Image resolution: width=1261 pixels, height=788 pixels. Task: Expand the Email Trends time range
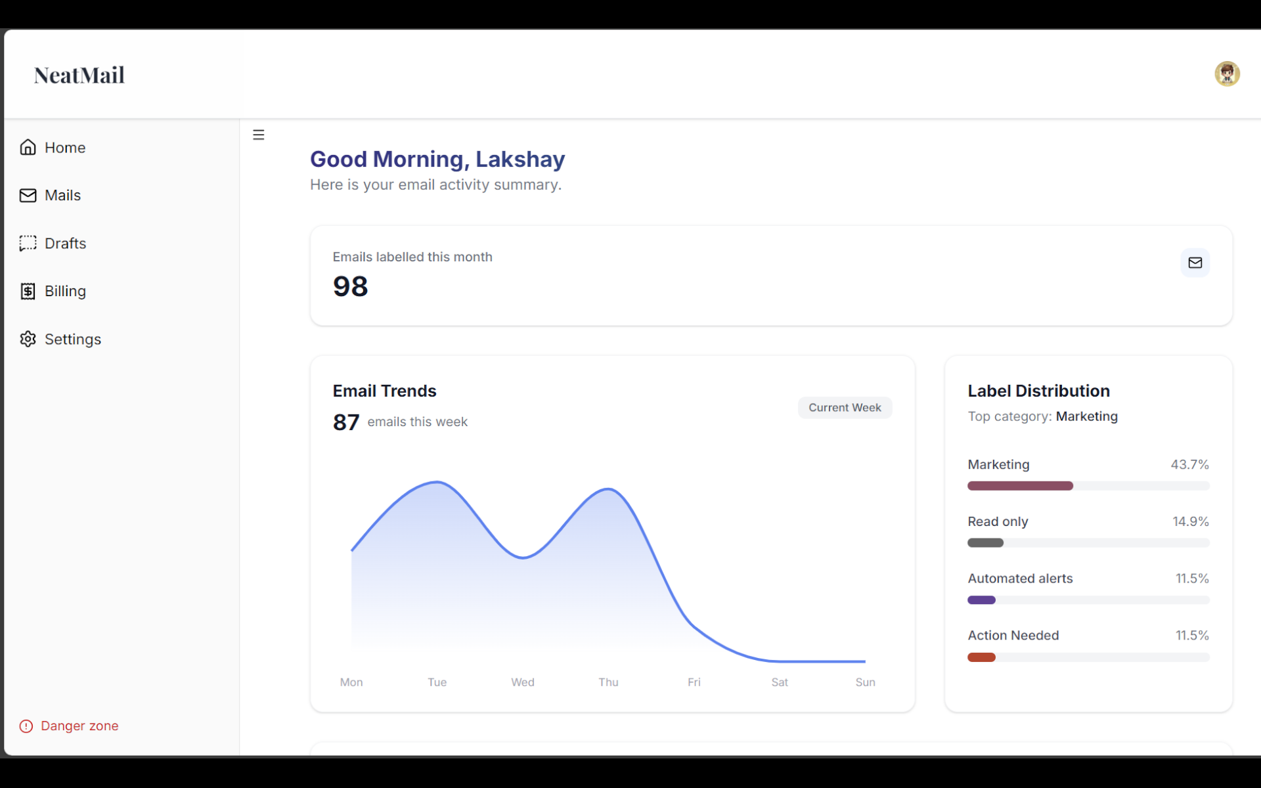click(x=845, y=407)
